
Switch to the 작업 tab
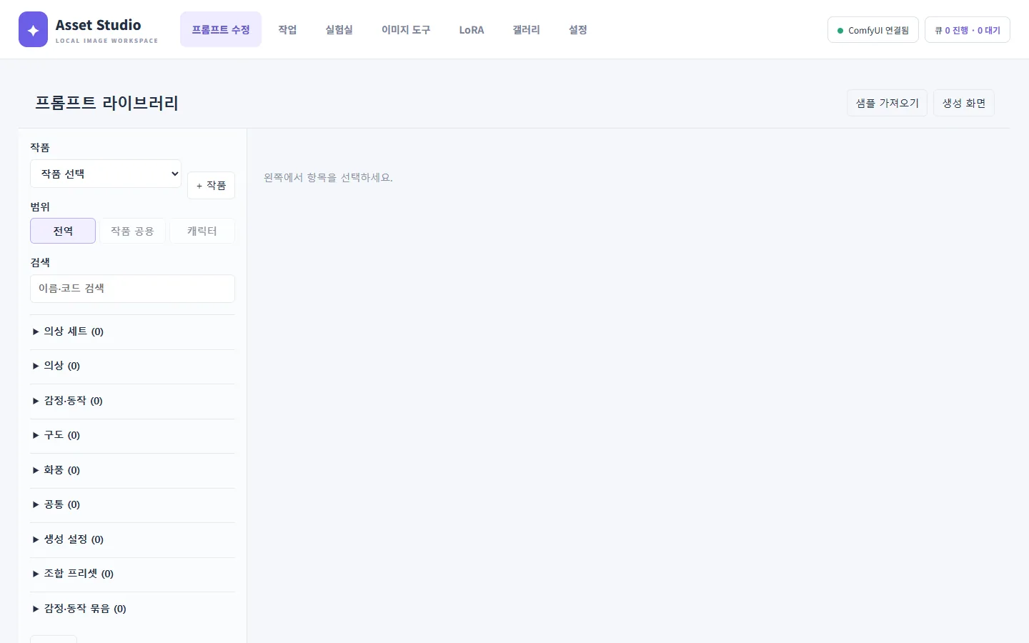(x=287, y=29)
